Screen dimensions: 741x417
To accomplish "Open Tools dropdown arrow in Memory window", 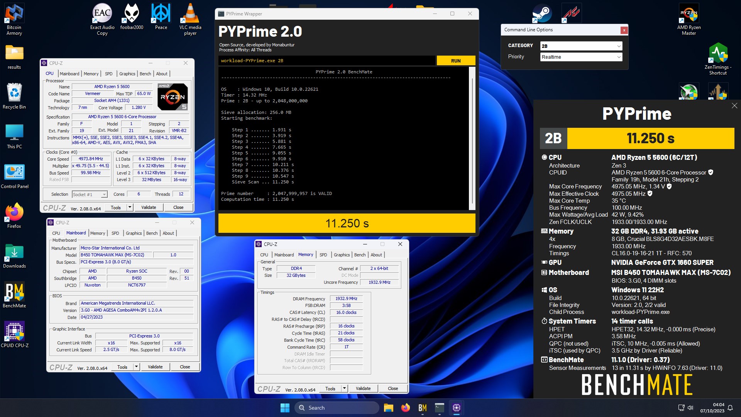I will 344,388.
